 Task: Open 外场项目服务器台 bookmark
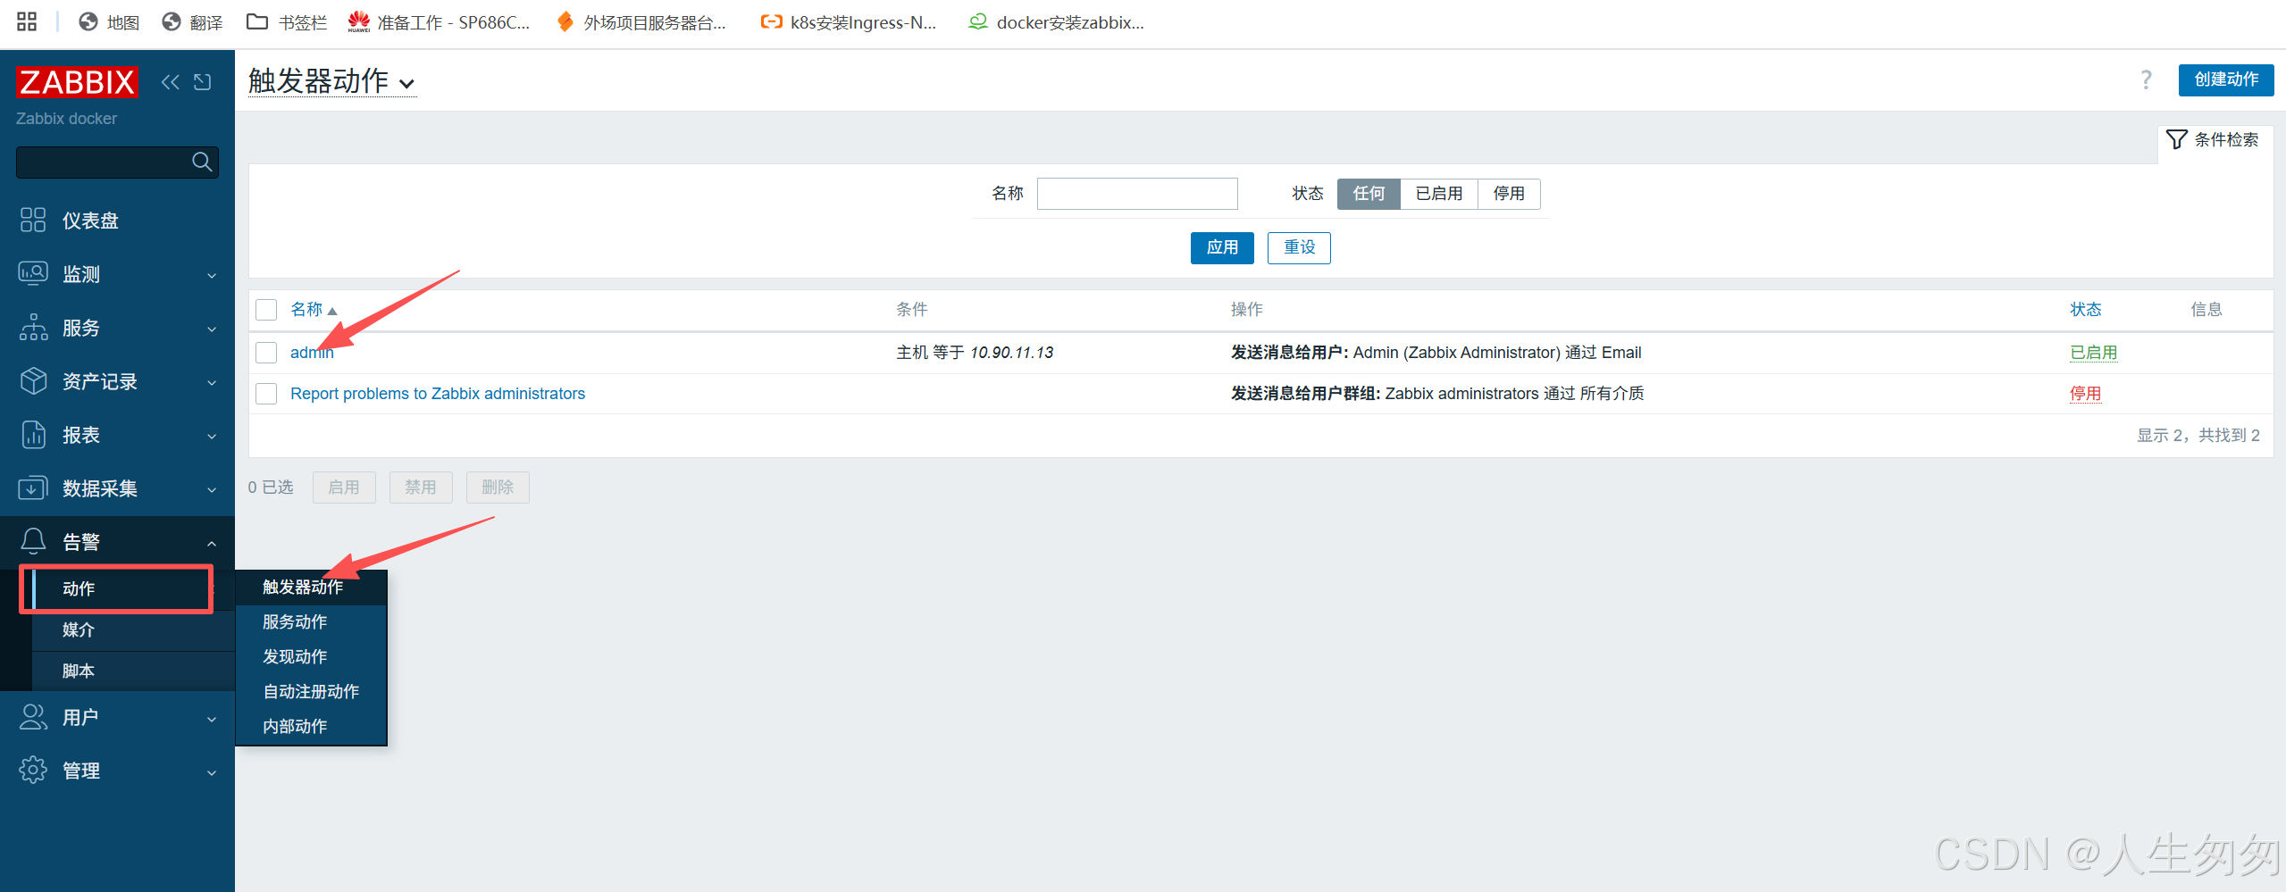click(641, 22)
